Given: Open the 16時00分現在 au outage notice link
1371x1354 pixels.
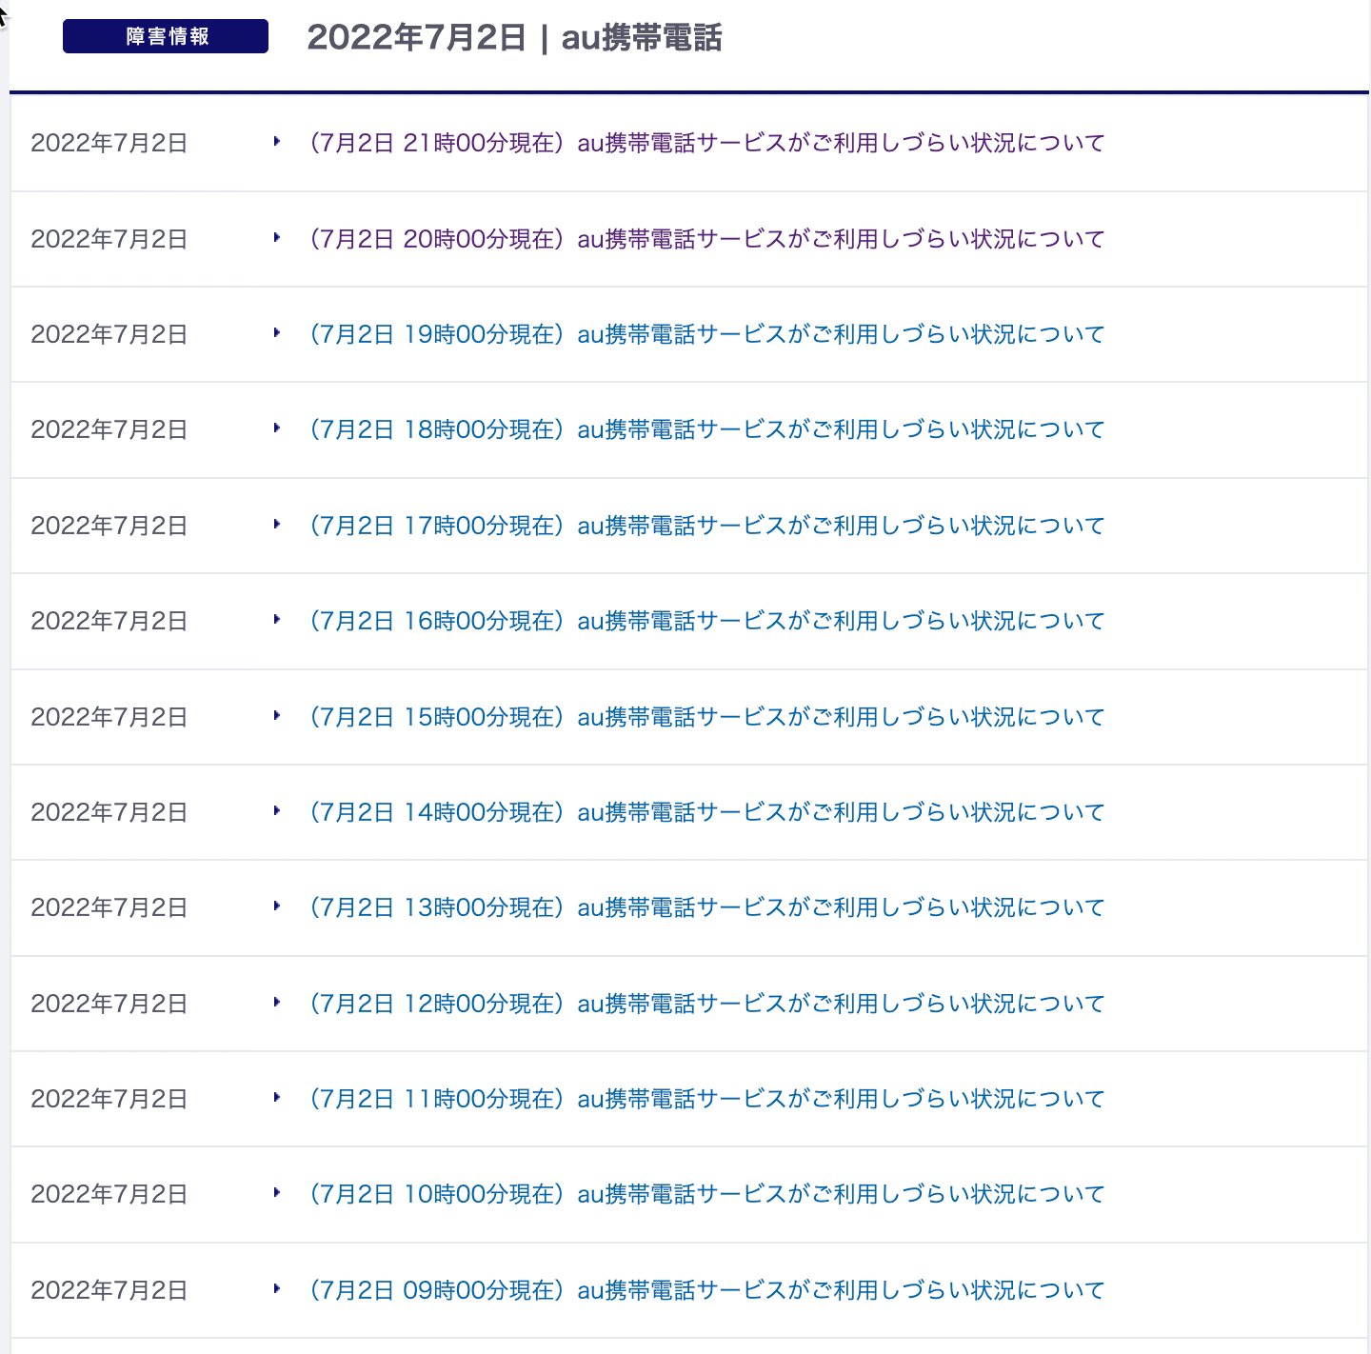Looking at the screenshot, I should 705,621.
